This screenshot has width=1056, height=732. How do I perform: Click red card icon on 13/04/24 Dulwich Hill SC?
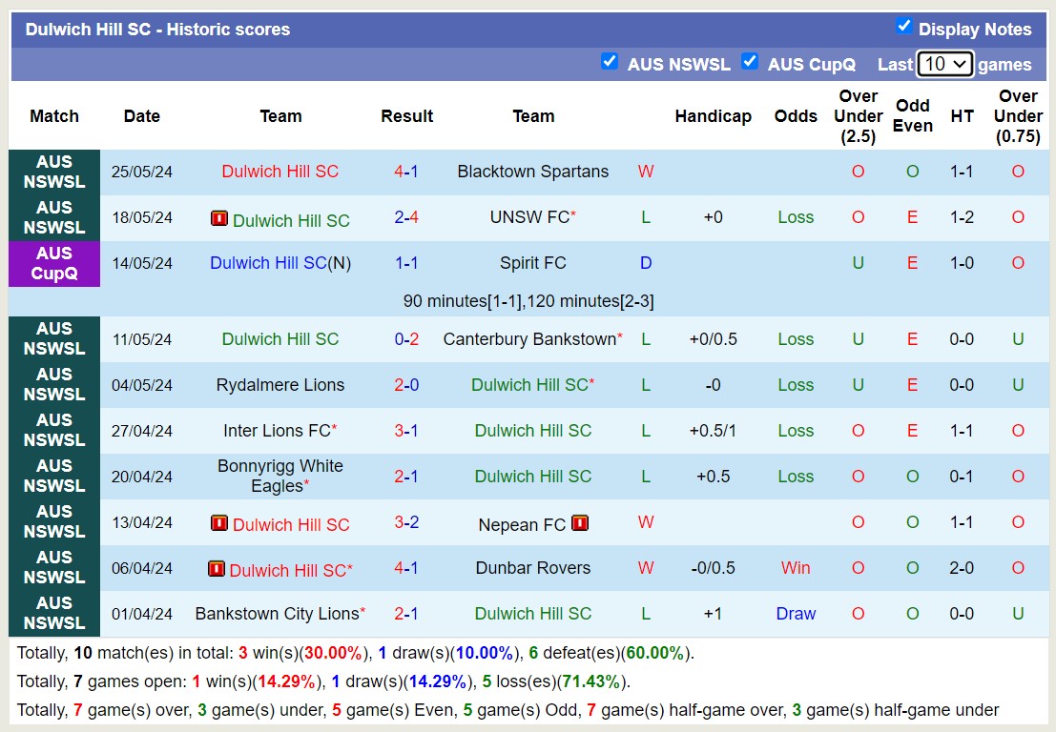[x=219, y=523]
